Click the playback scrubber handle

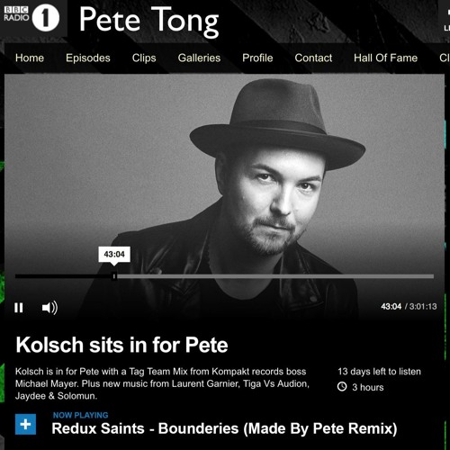(114, 276)
